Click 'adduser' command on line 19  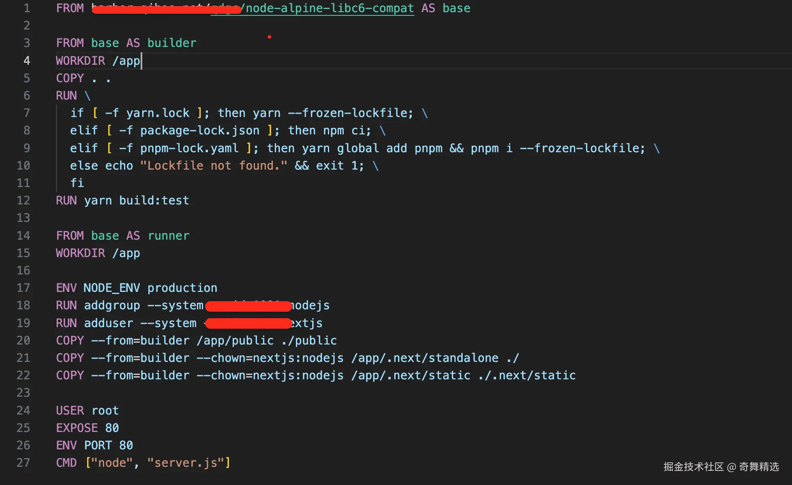coord(108,323)
